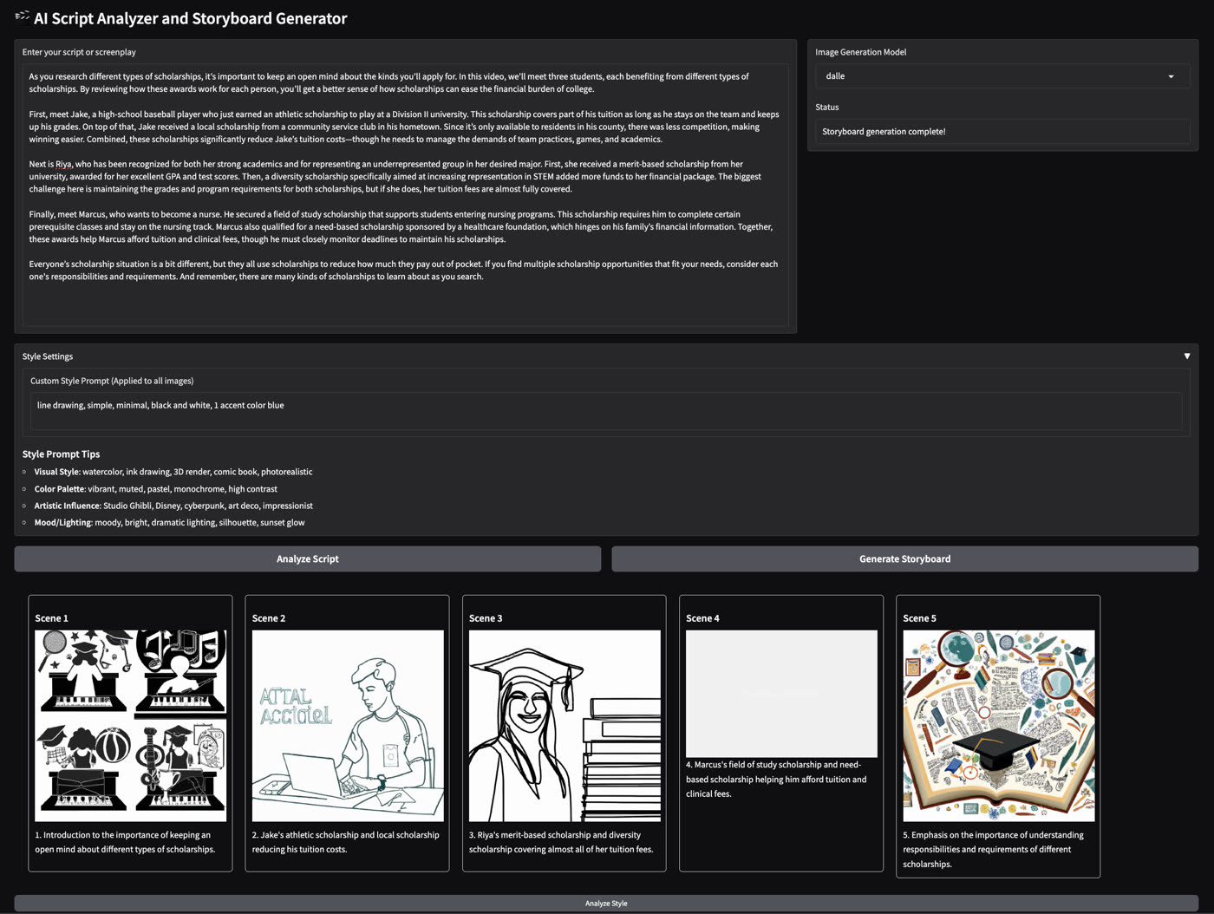Screen dimensions: 1214x914
Task: Open the blank Scene 4 image
Action: point(781,694)
